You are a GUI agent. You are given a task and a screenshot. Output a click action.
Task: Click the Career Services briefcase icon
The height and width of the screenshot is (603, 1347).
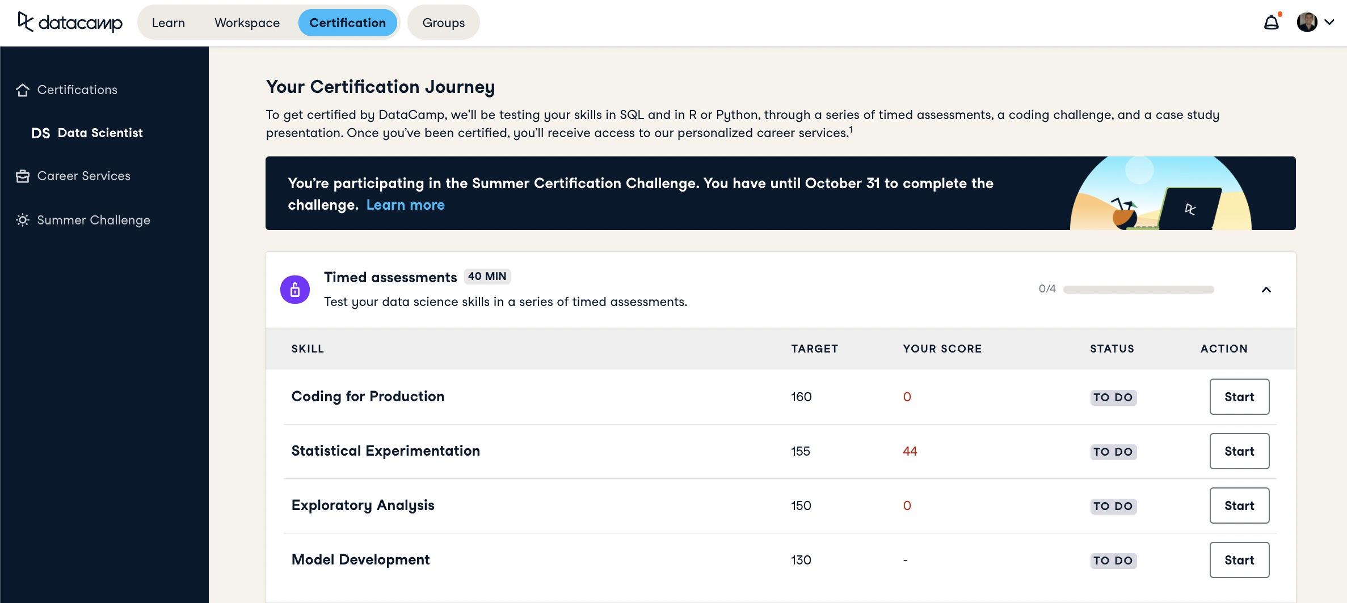click(23, 176)
